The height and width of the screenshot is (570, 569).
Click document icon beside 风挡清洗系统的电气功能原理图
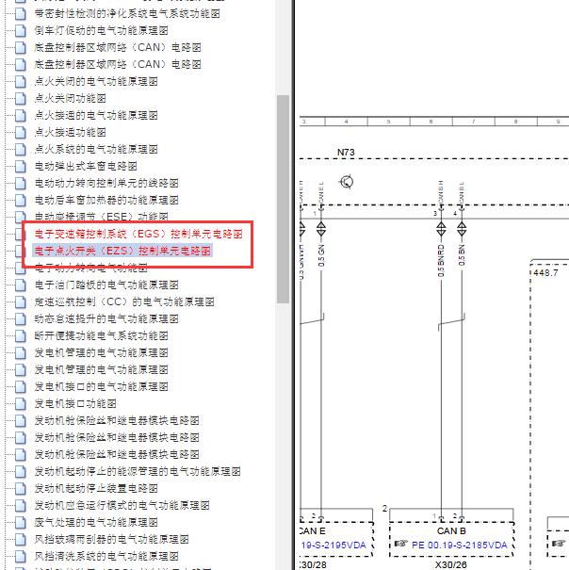tap(21, 557)
